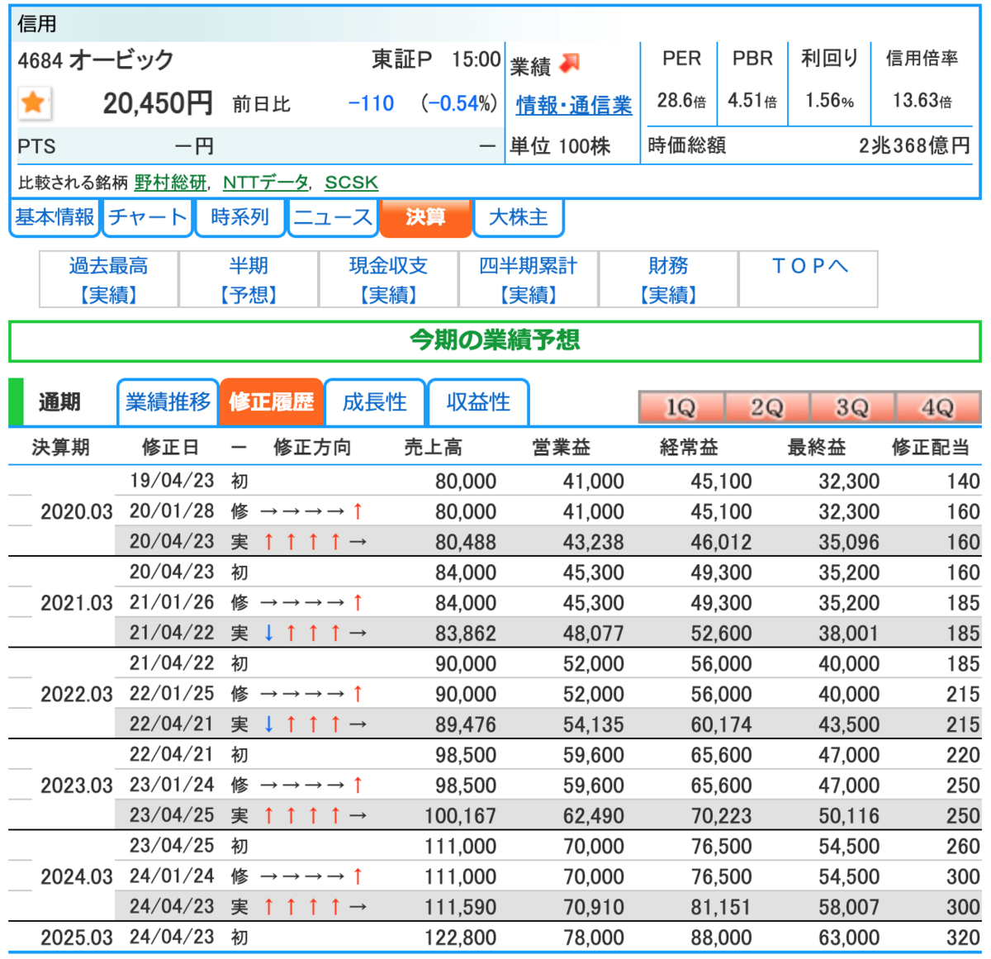Open the 情報・通信業 sector link
The image size is (991, 959).
[574, 105]
